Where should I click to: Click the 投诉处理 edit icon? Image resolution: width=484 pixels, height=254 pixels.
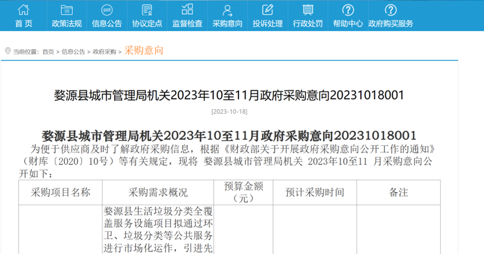tap(267, 10)
